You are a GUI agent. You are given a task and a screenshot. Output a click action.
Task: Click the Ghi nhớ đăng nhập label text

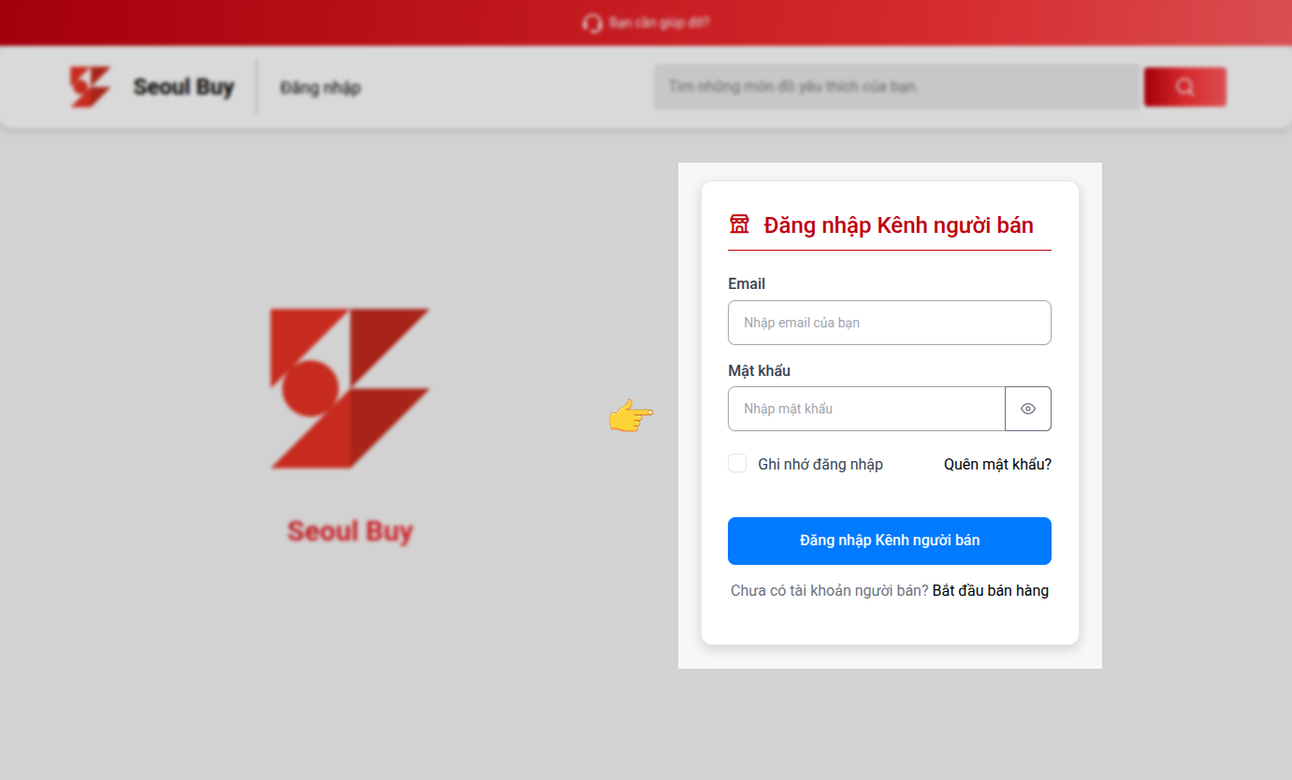[820, 464]
